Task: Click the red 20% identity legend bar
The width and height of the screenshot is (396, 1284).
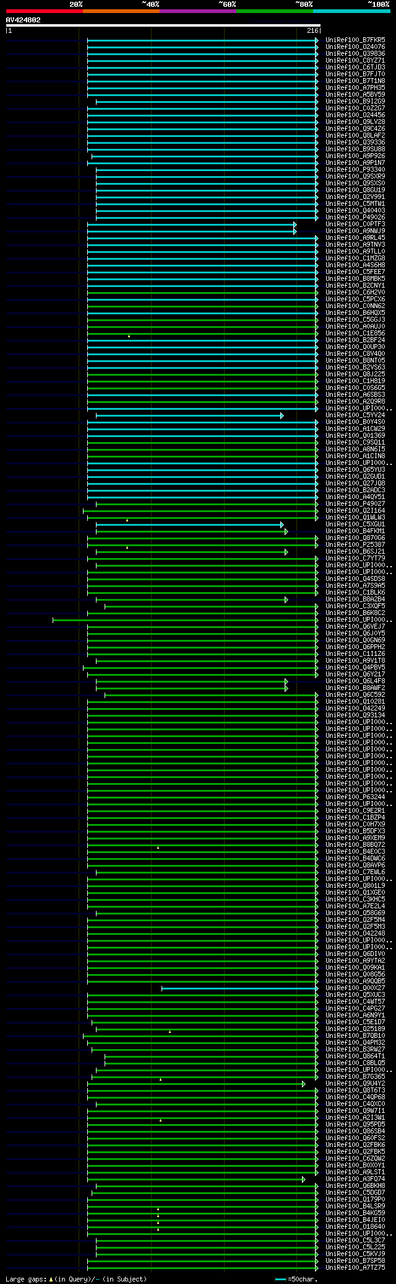Action: [x=44, y=11]
